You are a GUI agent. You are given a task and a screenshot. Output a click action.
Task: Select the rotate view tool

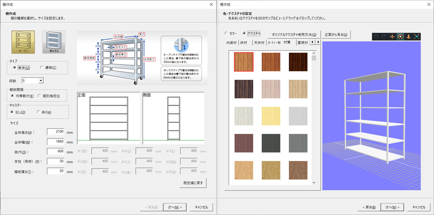click(400, 37)
